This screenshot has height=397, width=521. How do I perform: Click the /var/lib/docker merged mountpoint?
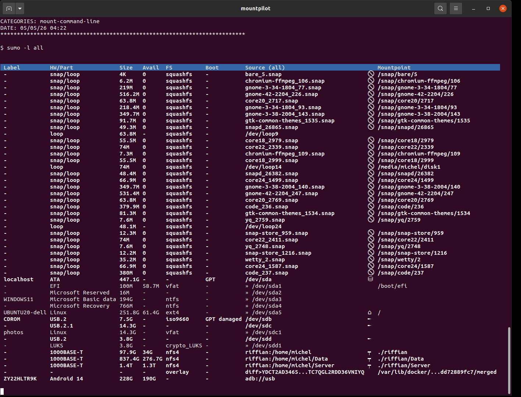tap(437, 372)
